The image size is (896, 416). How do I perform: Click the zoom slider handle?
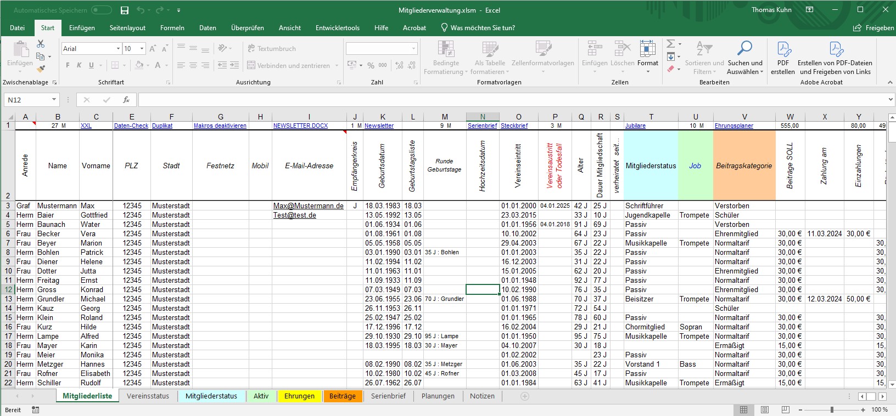click(x=832, y=410)
